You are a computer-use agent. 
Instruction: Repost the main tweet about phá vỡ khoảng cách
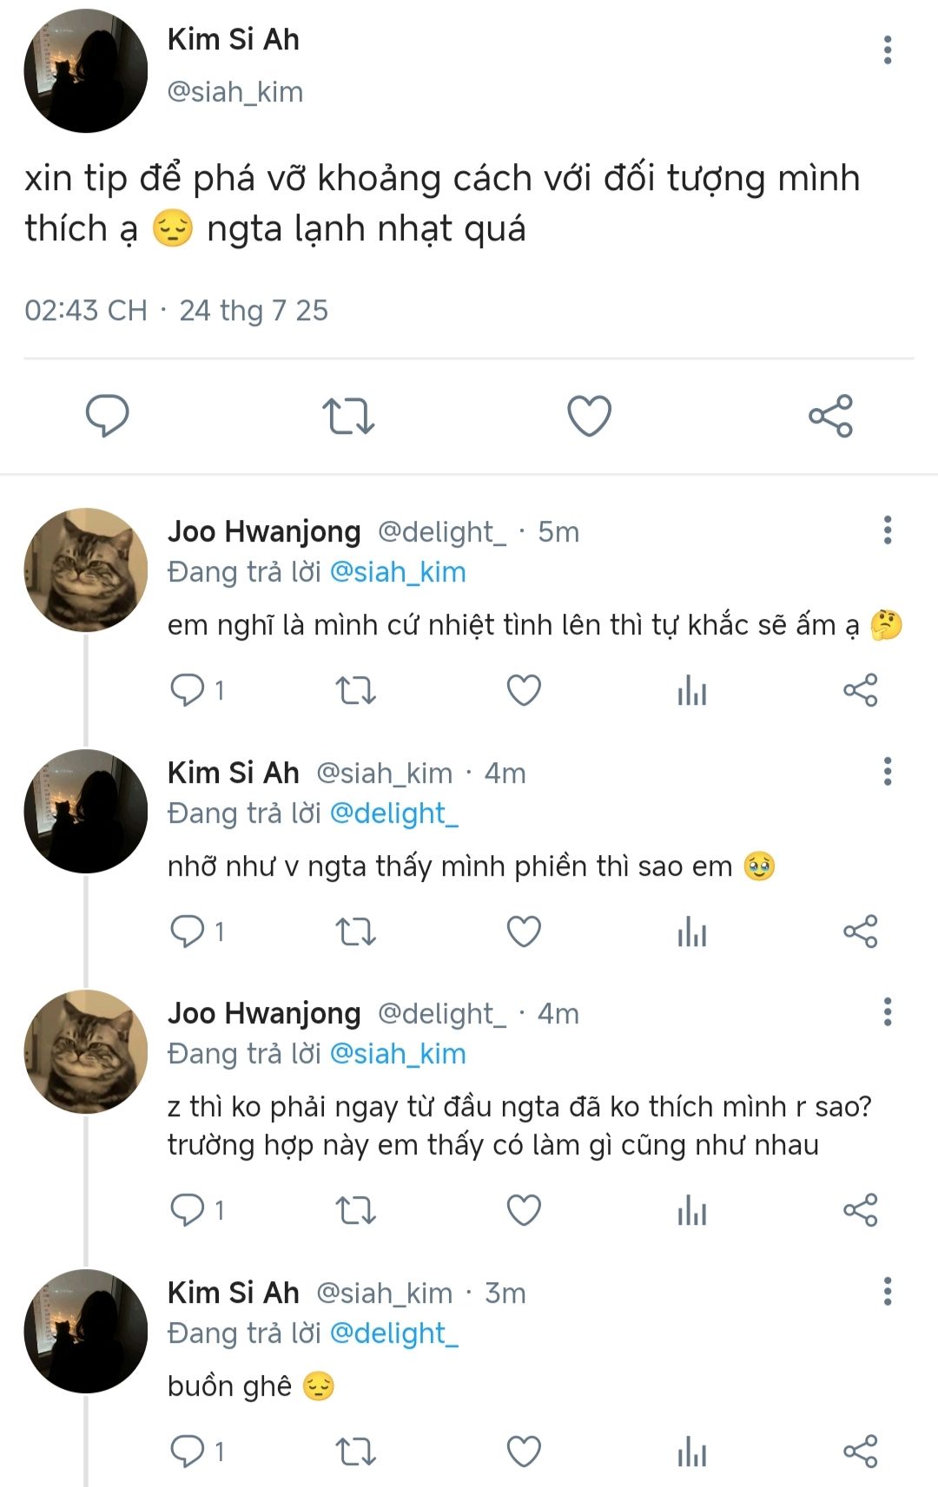pyautogui.click(x=348, y=416)
